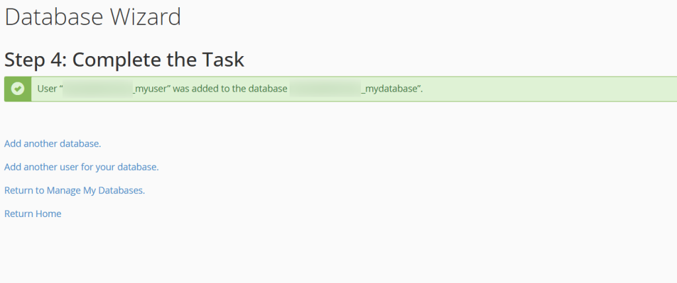The width and height of the screenshot is (677, 283).
Task: Click the 'Return Home' link
Action: (x=33, y=213)
